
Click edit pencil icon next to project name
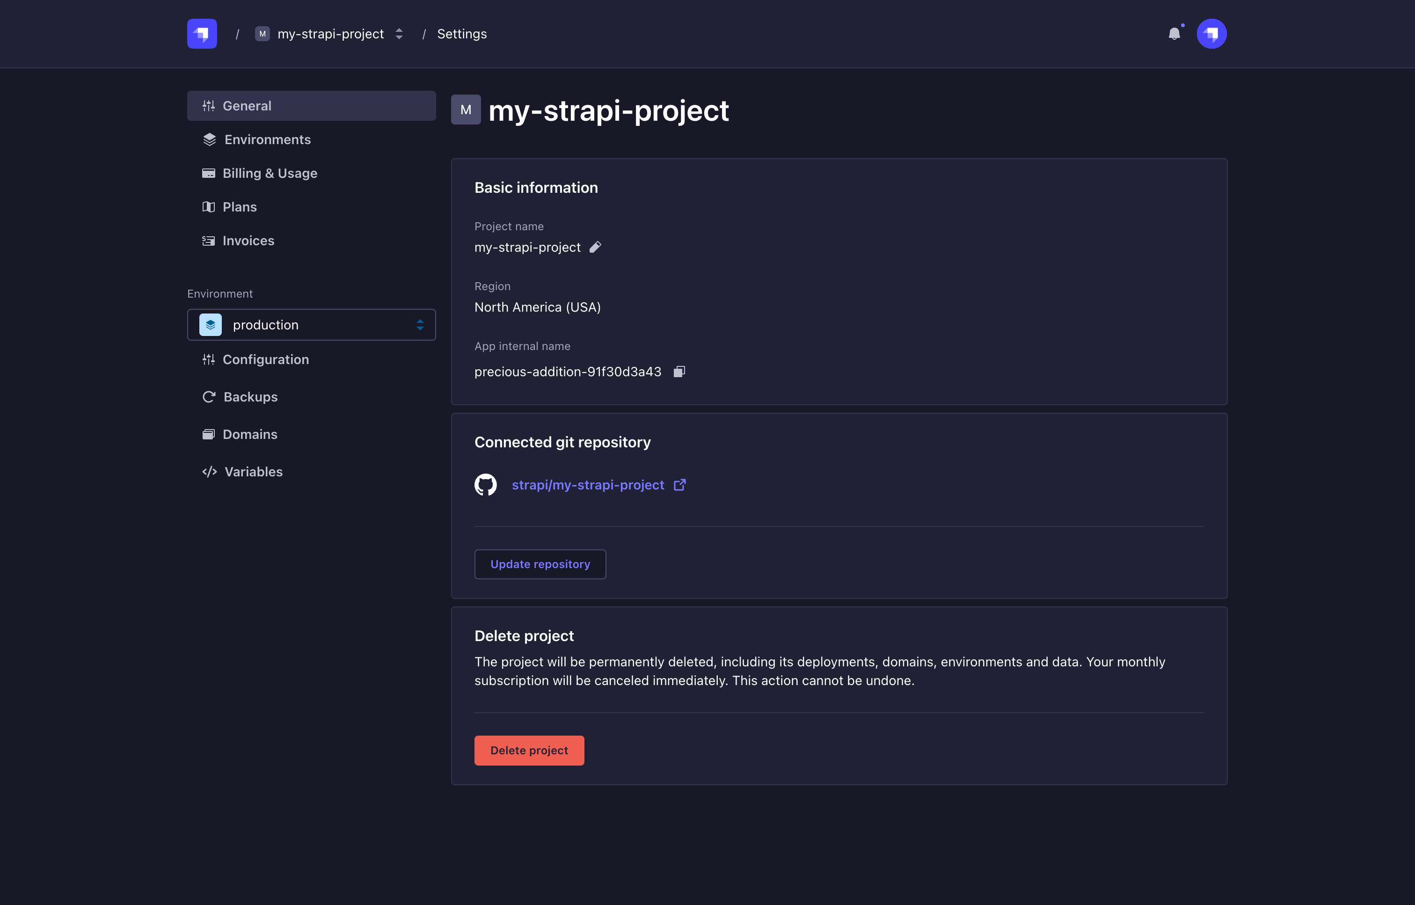[x=595, y=247]
